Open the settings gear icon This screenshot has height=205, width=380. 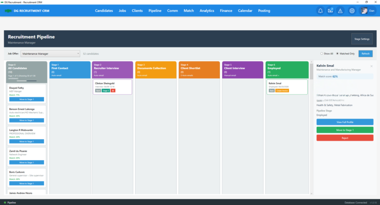click(352, 11)
